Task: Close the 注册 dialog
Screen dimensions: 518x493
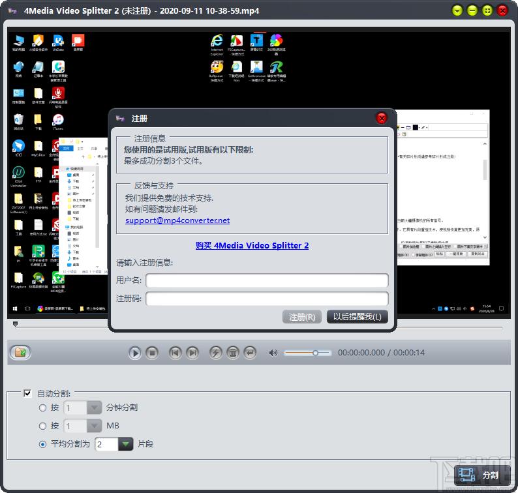Action: (x=382, y=118)
